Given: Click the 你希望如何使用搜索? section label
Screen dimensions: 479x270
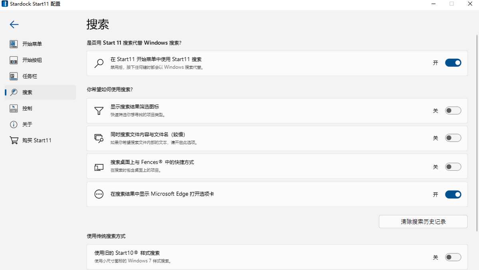Looking at the screenshot, I should (110, 89).
